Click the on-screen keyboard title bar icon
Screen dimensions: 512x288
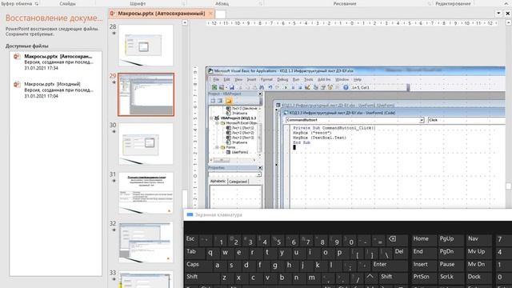190,215
